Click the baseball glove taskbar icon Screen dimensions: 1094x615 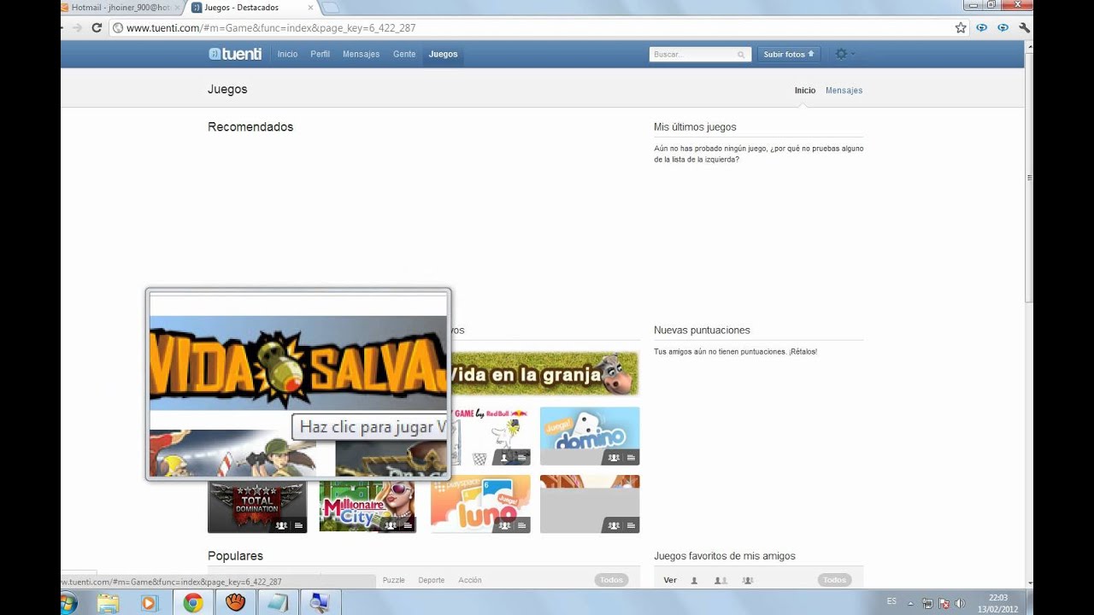tap(236, 603)
